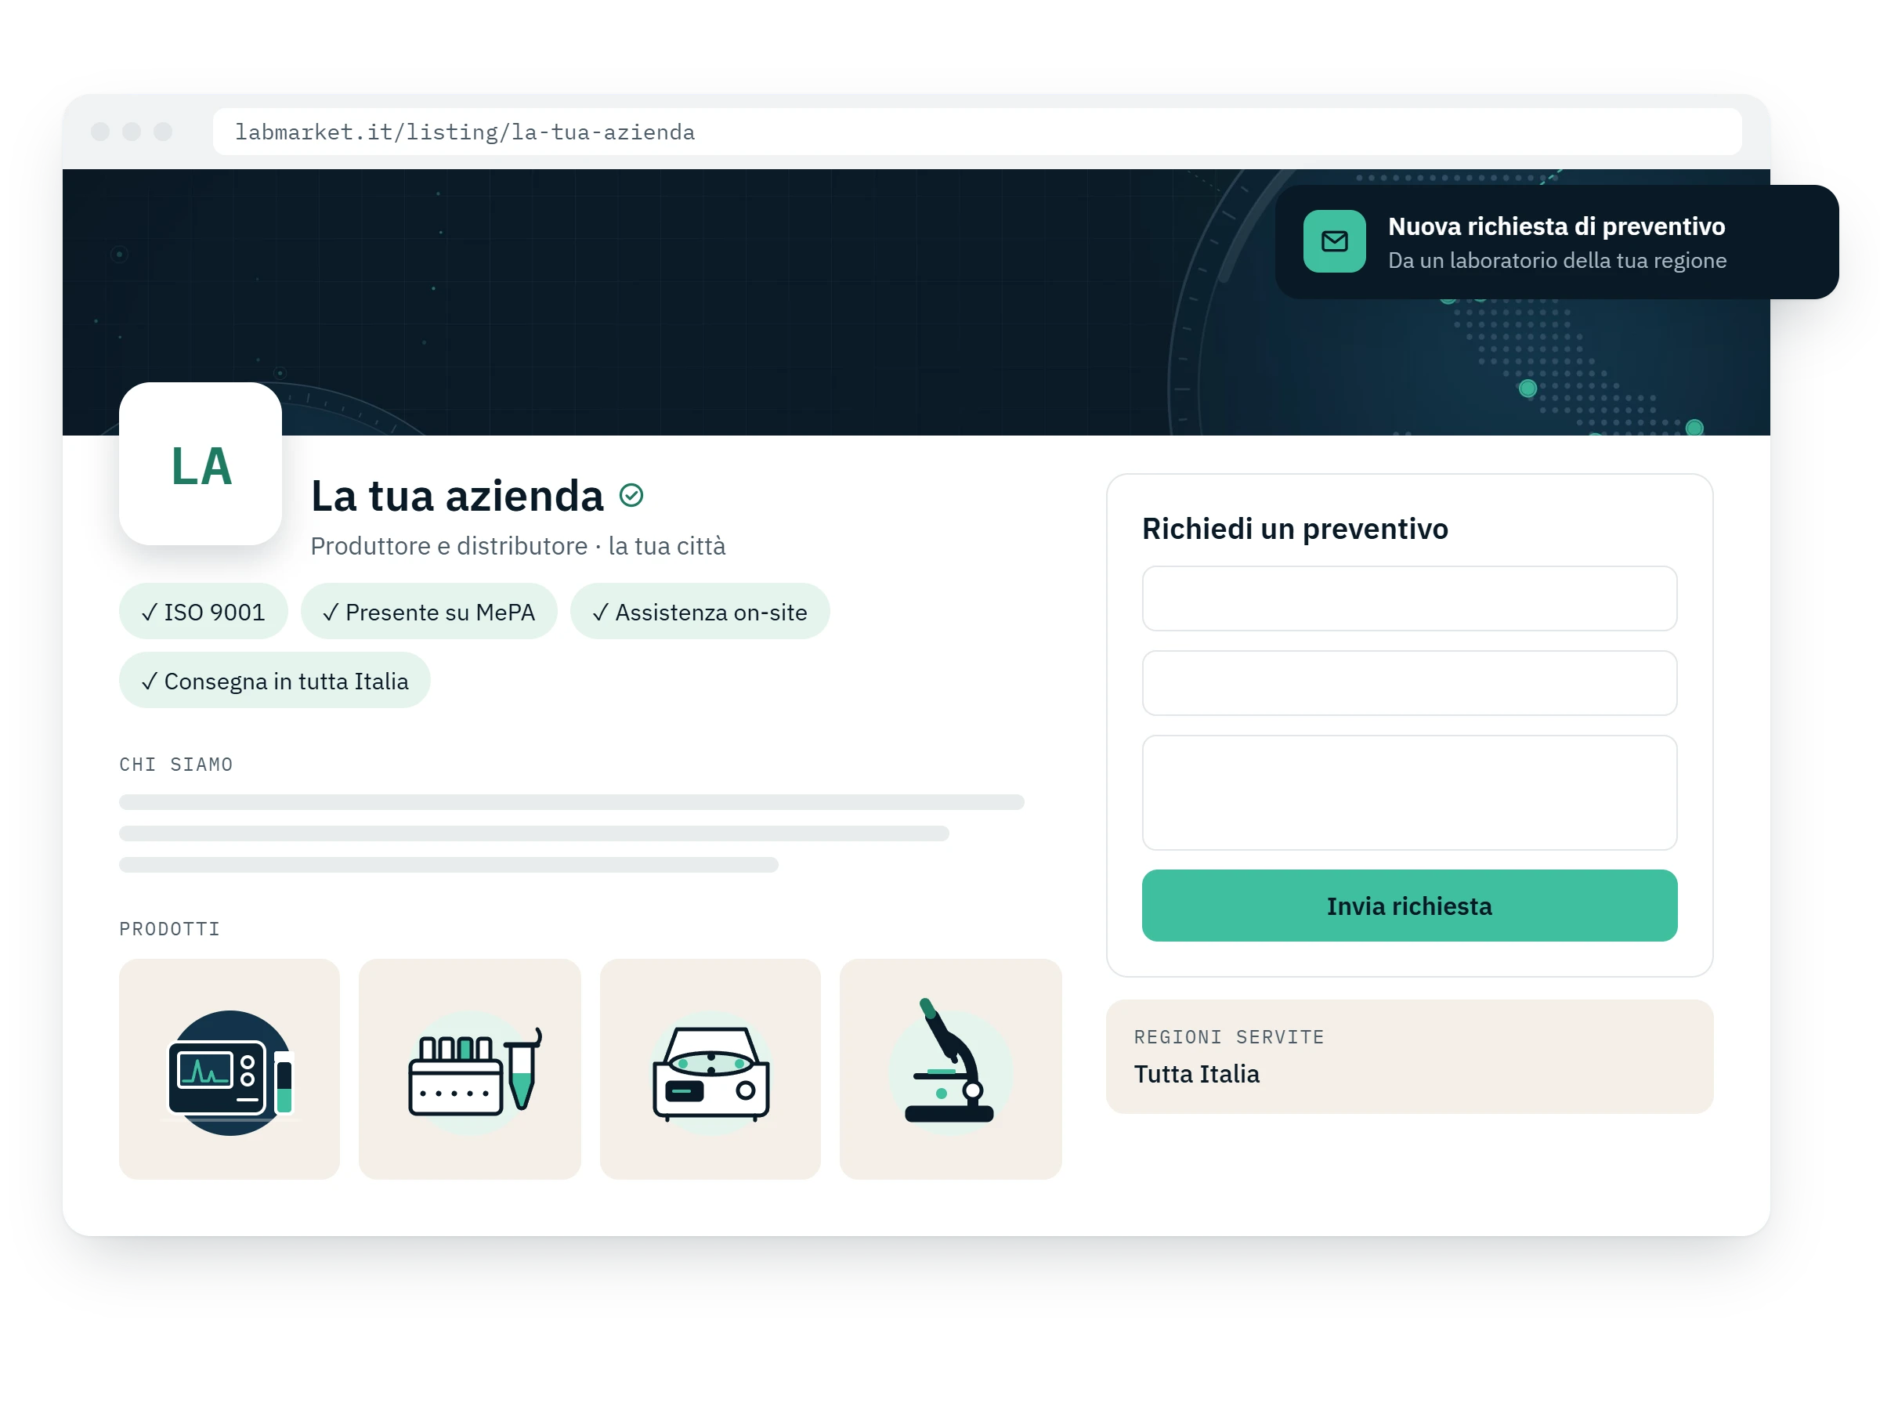Select the Presente su MePA badge
This screenshot has width=1880, height=1410.
[428, 612]
